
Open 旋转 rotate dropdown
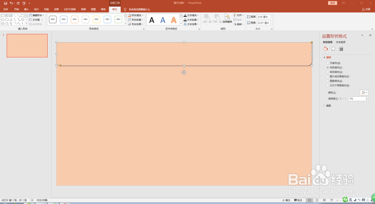[x=238, y=24]
